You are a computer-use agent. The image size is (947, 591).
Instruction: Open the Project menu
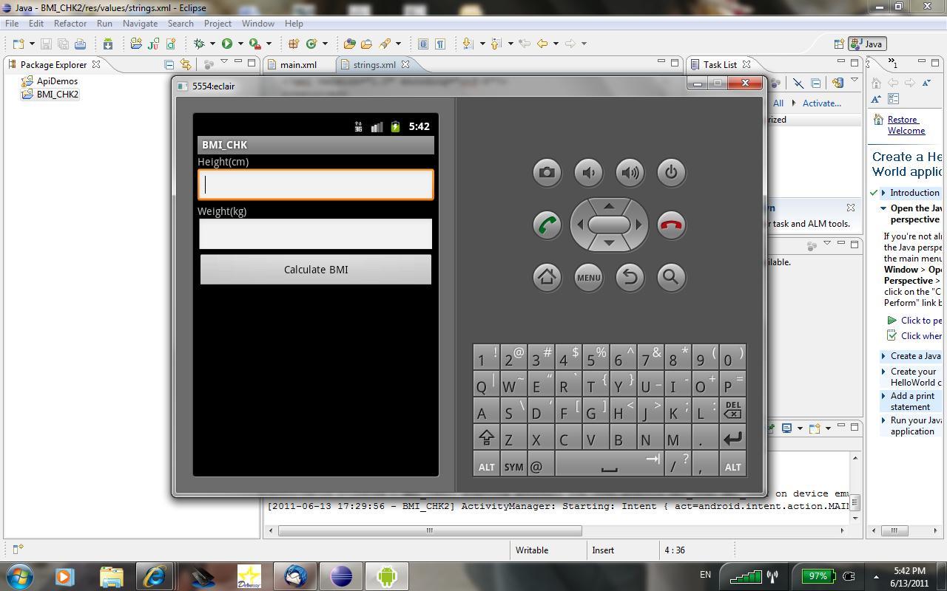coord(218,24)
